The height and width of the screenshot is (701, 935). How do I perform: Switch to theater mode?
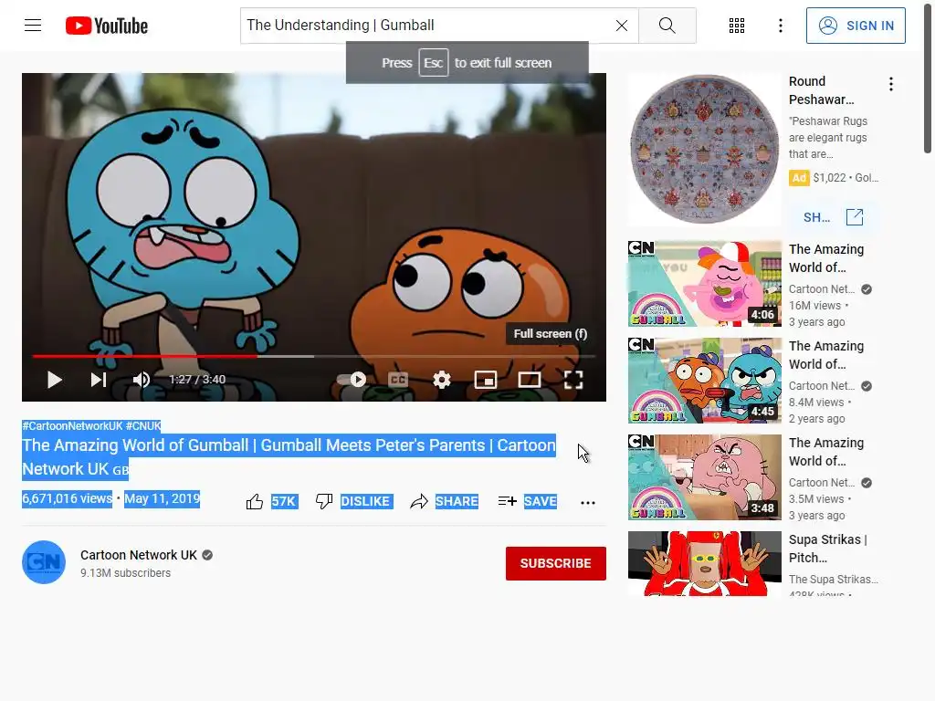[529, 380]
